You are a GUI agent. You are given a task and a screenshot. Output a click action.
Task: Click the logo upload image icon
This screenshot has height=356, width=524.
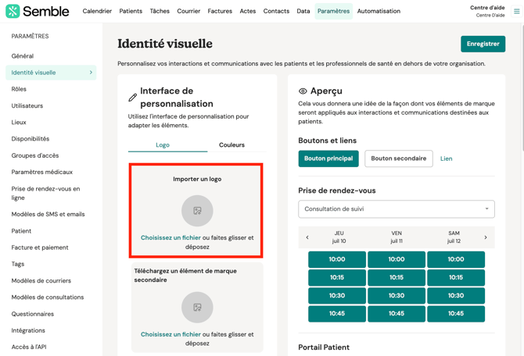[197, 211]
